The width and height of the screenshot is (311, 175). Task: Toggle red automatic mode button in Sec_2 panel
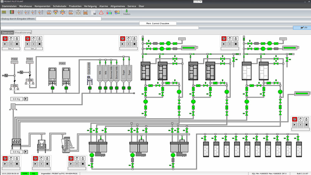(28, 38)
